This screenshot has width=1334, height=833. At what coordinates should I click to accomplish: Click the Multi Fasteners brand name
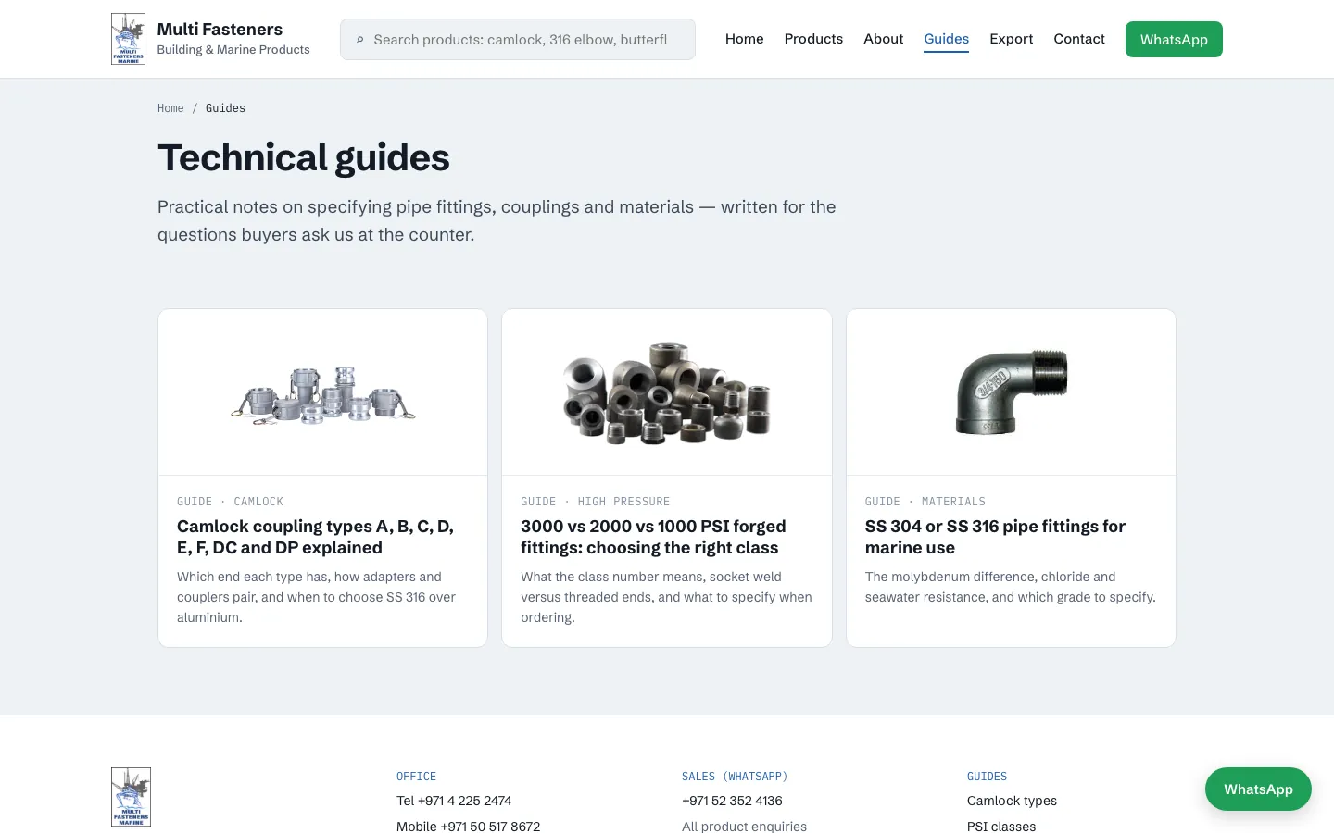220,30
